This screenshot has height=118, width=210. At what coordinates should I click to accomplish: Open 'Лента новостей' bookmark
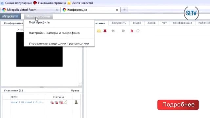[x=80, y=3]
